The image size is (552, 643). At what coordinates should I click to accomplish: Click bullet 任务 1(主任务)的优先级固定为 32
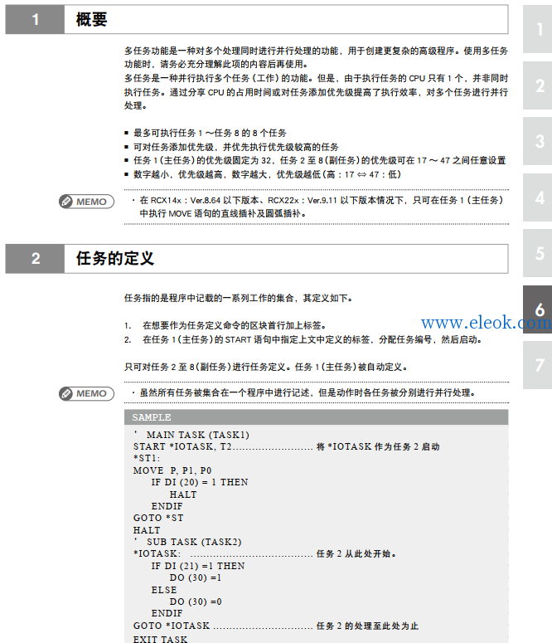tap(320, 160)
